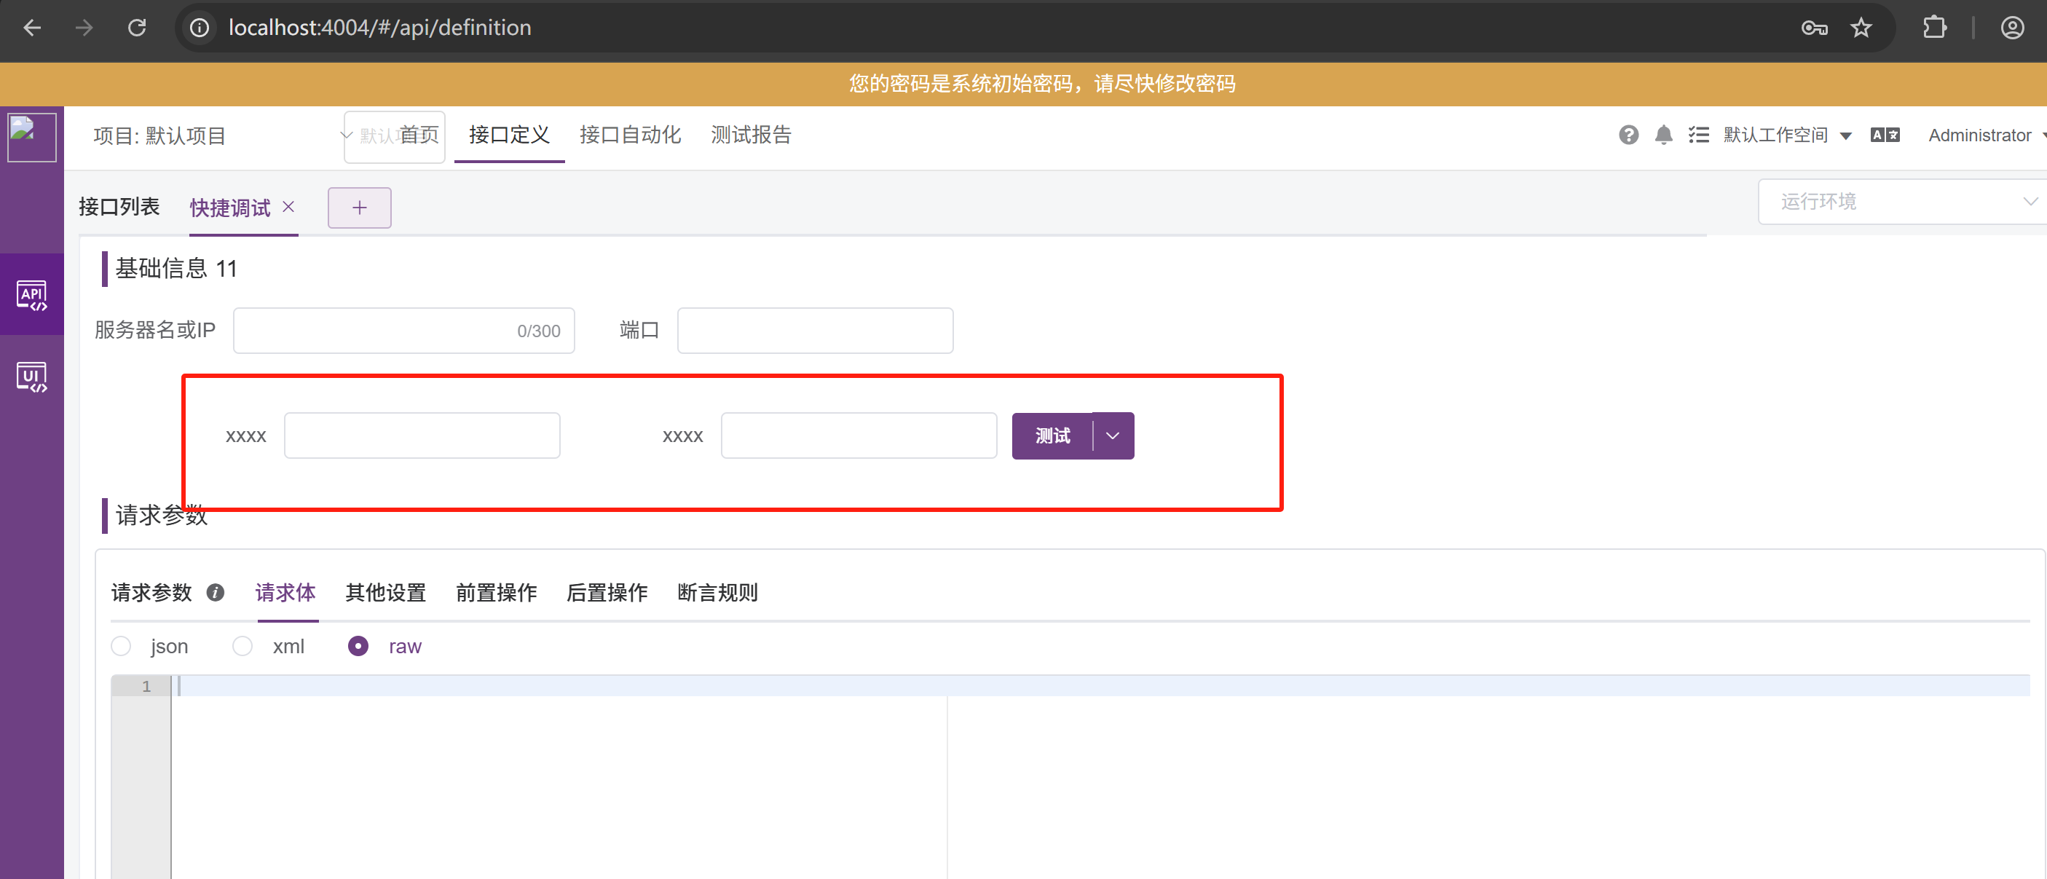2047x879 pixels.
Task: Focus the 端口 input field
Action: click(816, 331)
